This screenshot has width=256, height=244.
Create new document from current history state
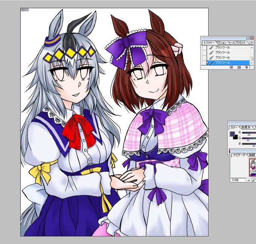[x=231, y=67]
